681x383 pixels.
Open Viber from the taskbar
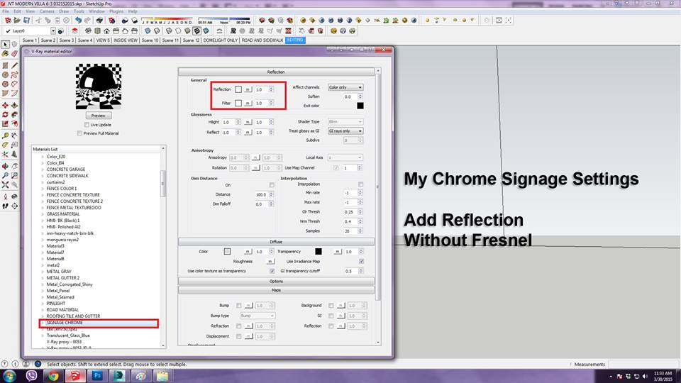(31, 376)
